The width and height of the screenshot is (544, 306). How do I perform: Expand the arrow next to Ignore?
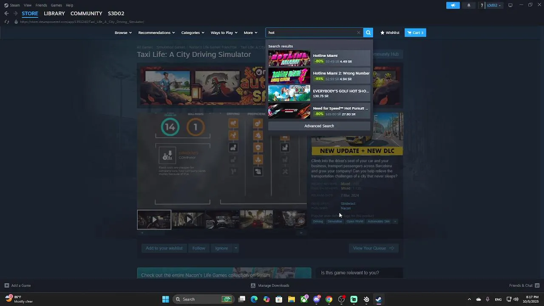coord(236,248)
